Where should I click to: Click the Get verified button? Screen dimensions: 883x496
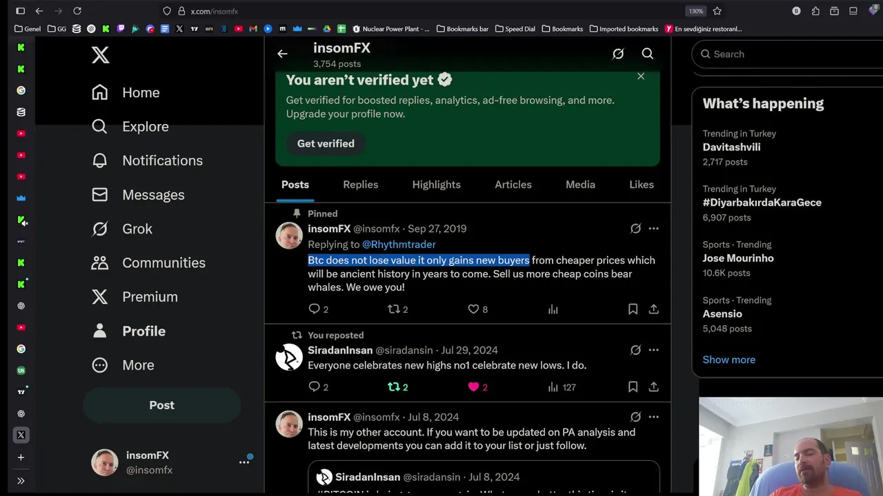[x=326, y=143]
